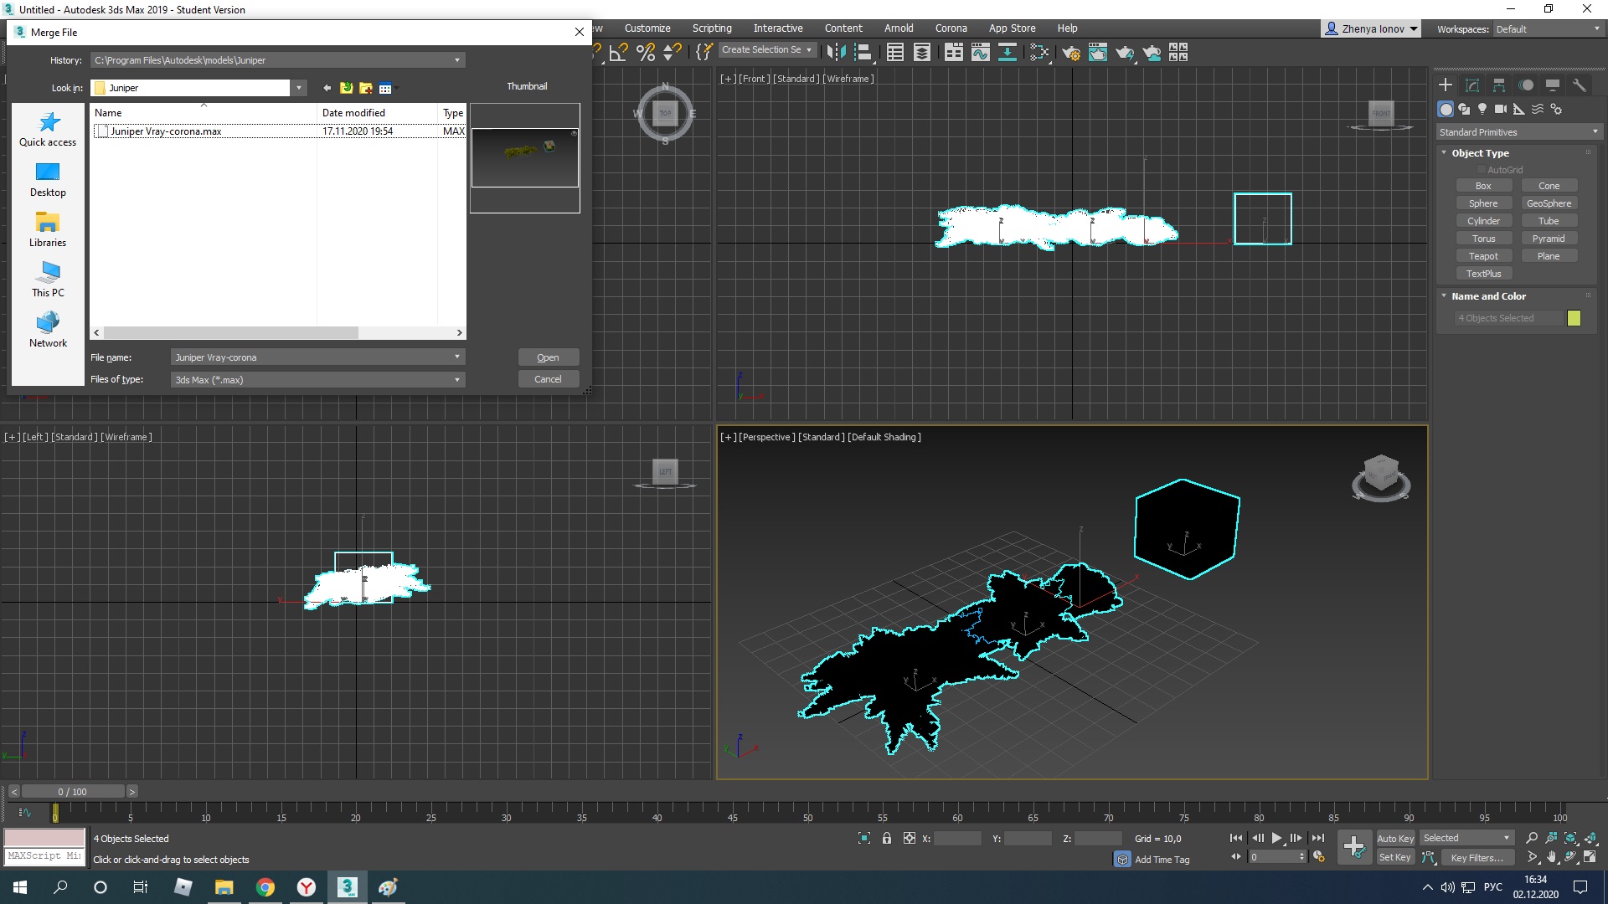The image size is (1608, 904).
Task: Open Files of type dropdown in Merge dialog
Action: coord(318,378)
